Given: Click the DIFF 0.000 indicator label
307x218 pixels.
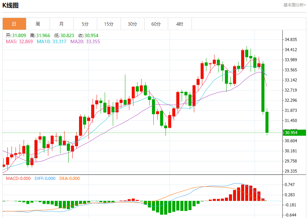Looking at the screenshot, I should pyautogui.click(x=45, y=179).
